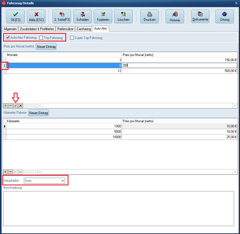This screenshot has width=240, height=234.
Task: Open the Reifensätze tab
Action: click(65, 29)
